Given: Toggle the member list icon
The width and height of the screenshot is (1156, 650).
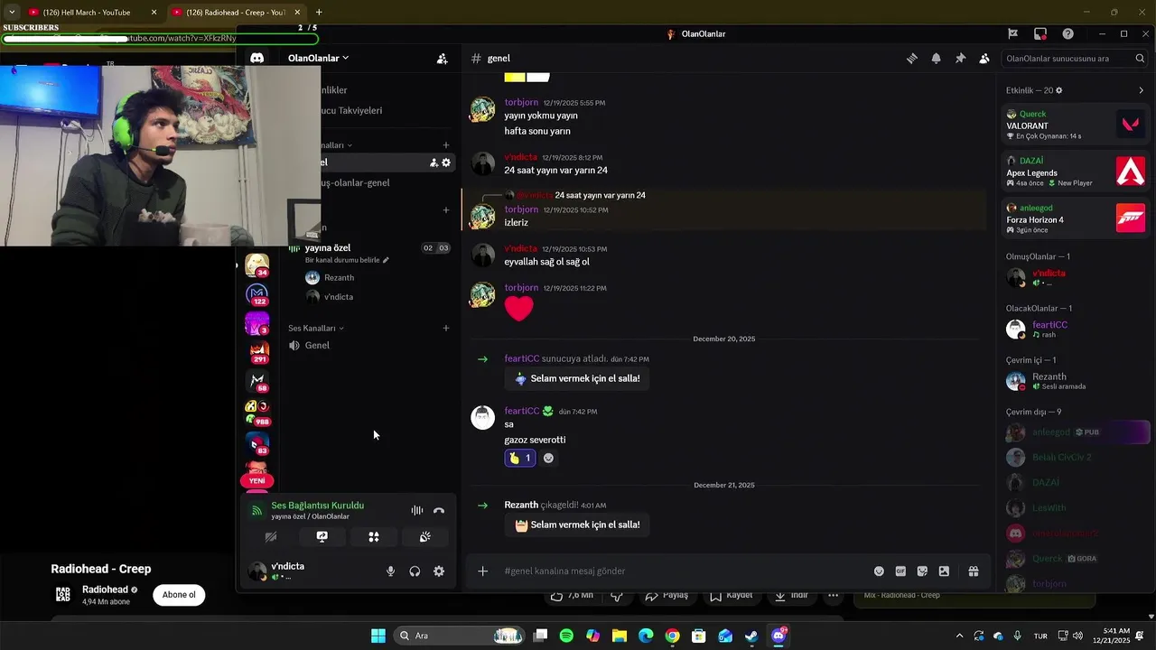Looking at the screenshot, I should pos(984,59).
